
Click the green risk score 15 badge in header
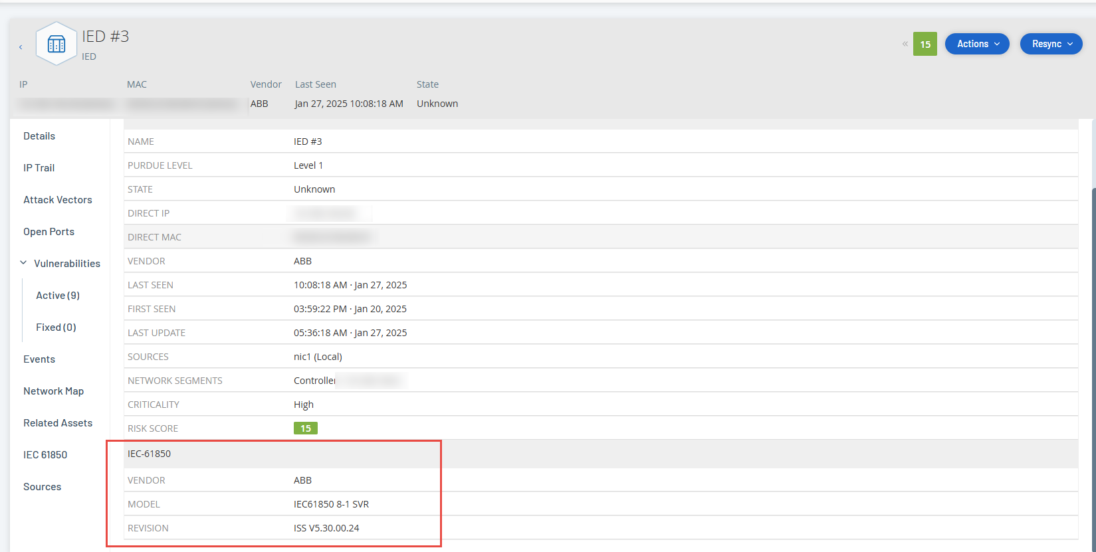point(925,45)
